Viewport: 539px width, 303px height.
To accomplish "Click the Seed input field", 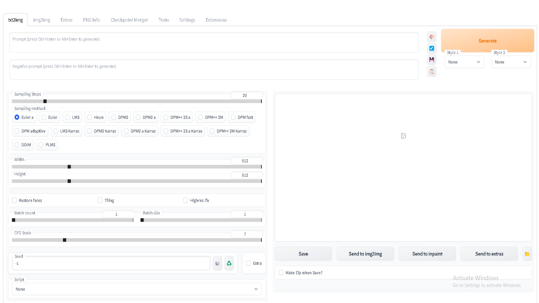I will click(x=111, y=263).
